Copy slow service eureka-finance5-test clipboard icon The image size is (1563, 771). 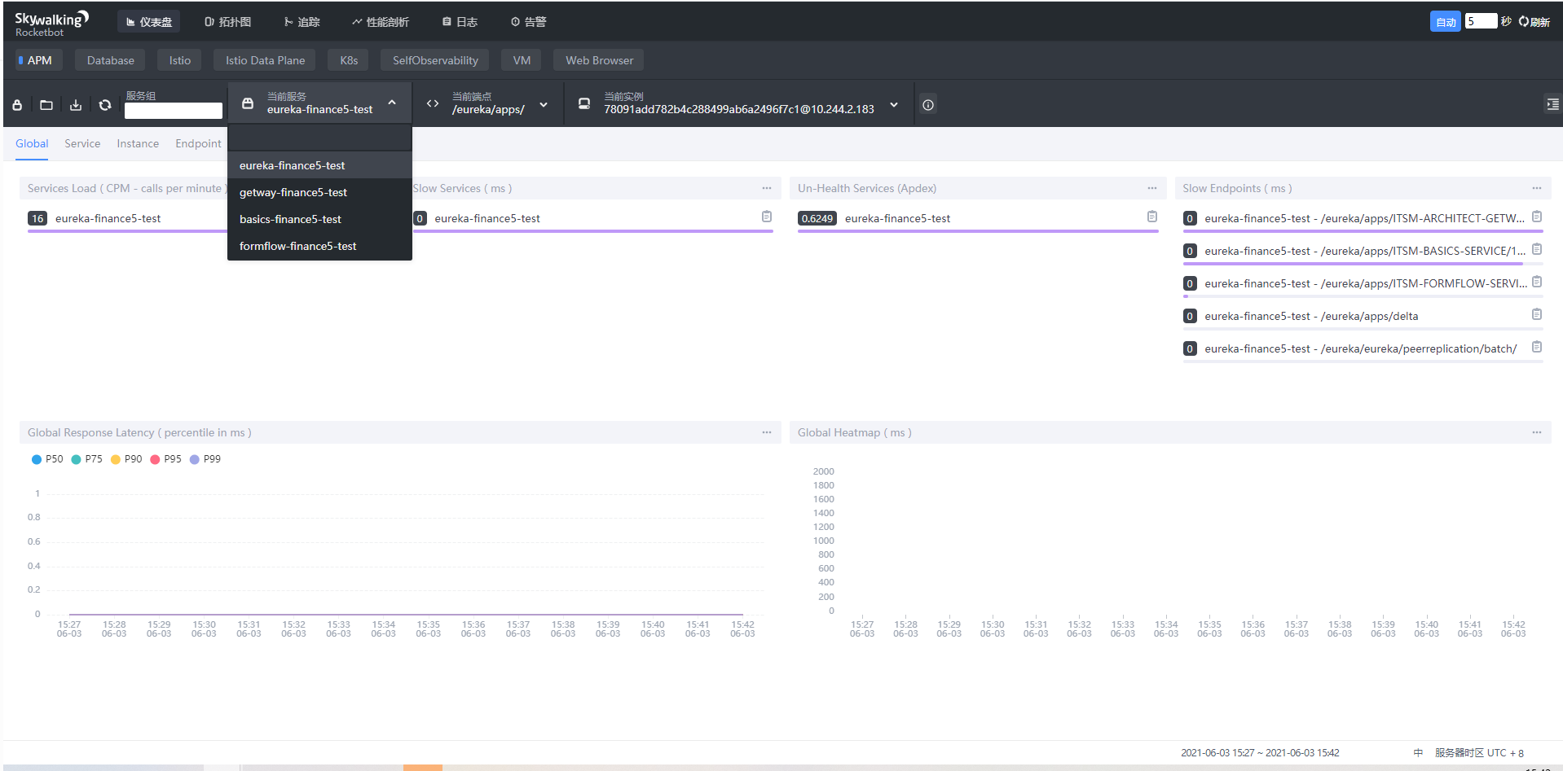(766, 217)
